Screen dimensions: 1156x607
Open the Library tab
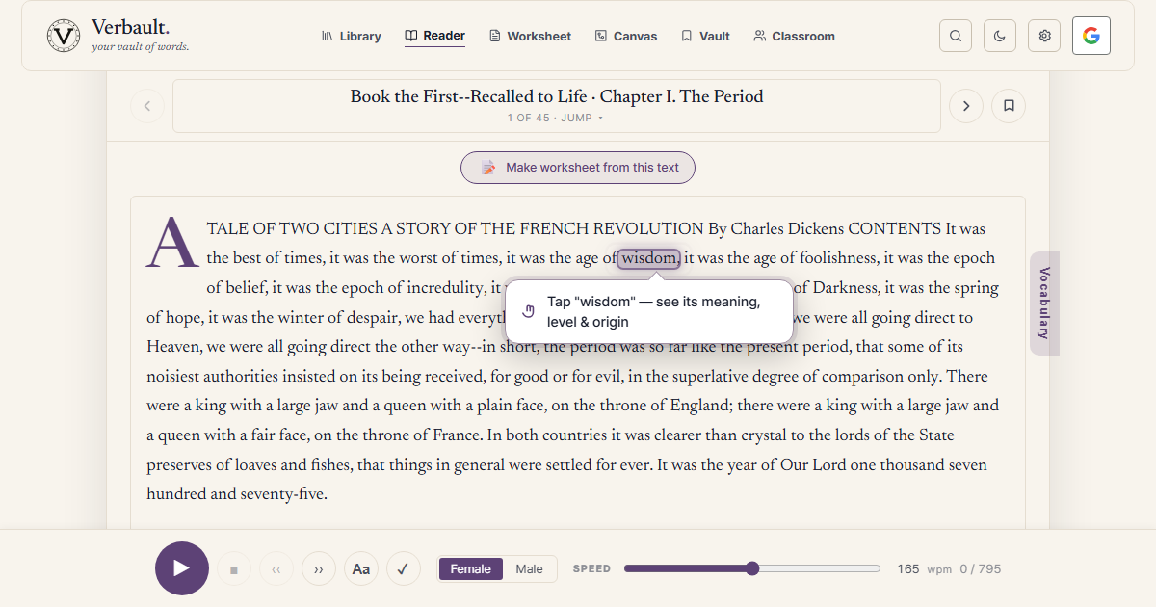(x=351, y=36)
